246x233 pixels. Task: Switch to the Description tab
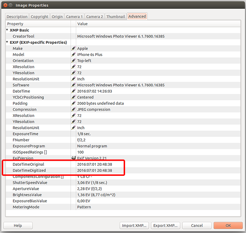(17, 16)
